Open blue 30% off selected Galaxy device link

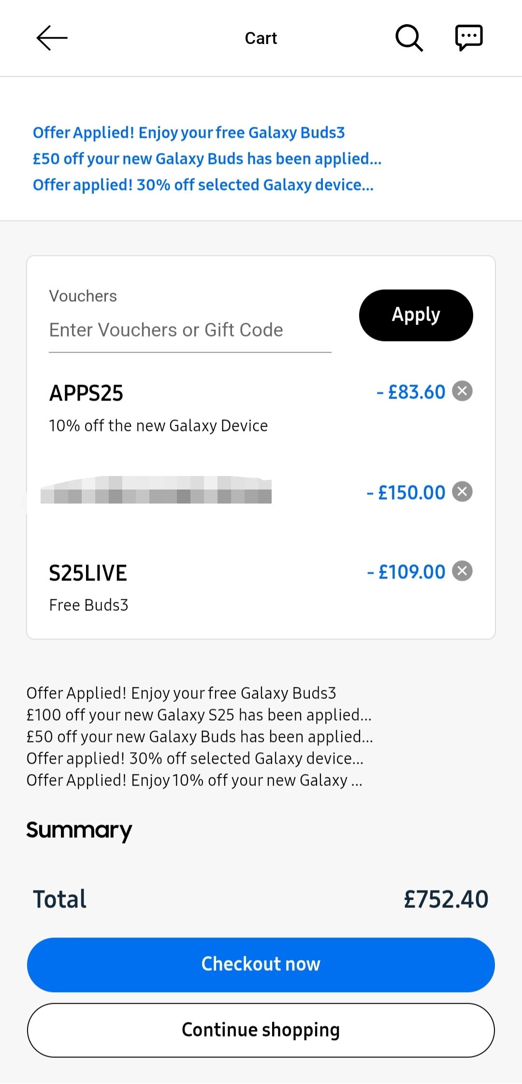tap(203, 185)
